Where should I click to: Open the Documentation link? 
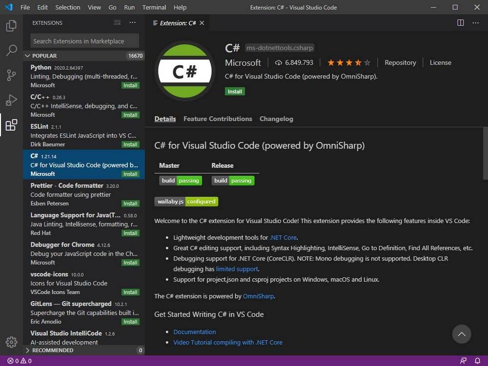[195, 332]
